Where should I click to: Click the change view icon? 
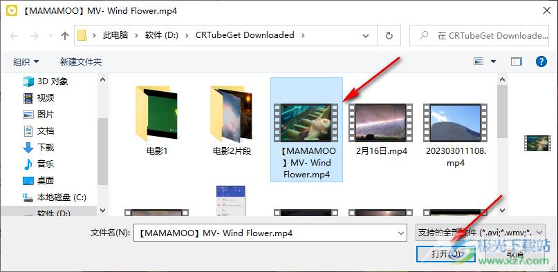click(x=478, y=61)
